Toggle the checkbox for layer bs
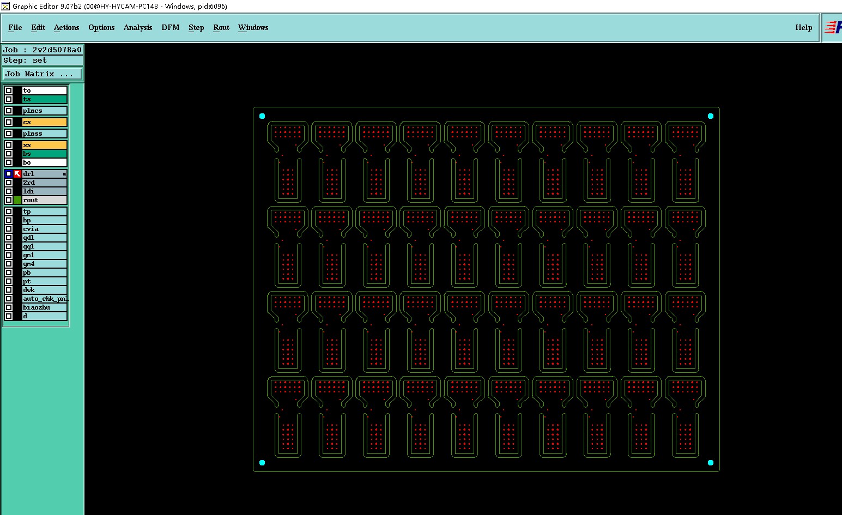 pyautogui.click(x=9, y=154)
